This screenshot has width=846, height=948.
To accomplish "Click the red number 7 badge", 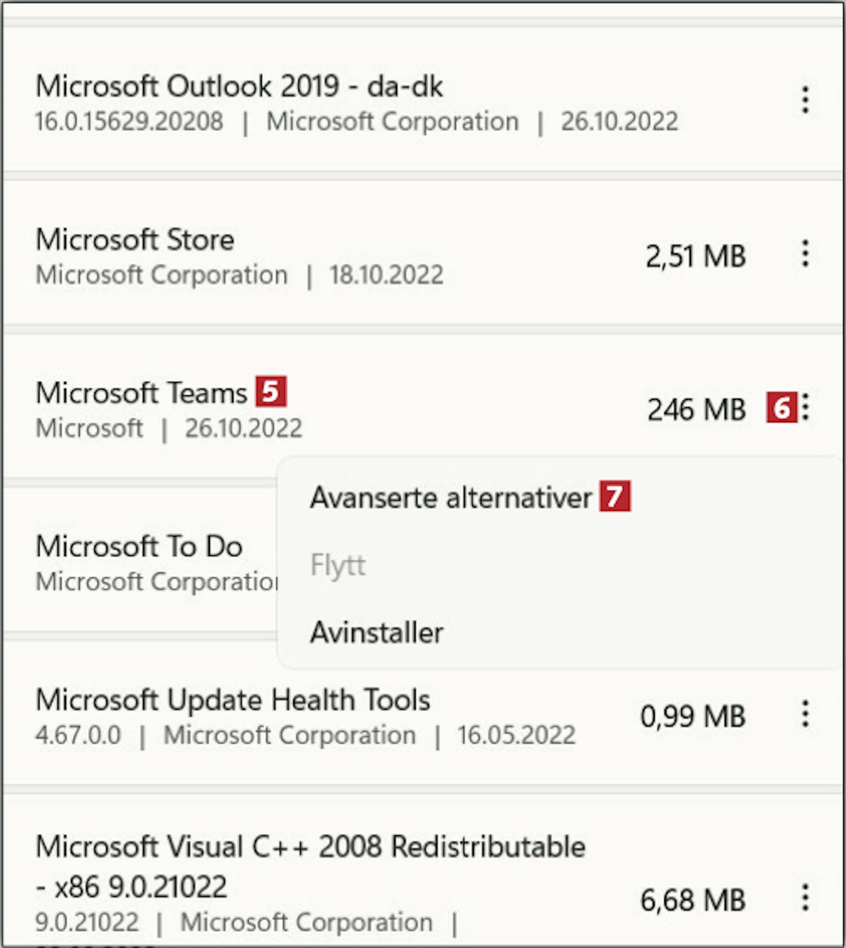I will click(x=615, y=496).
